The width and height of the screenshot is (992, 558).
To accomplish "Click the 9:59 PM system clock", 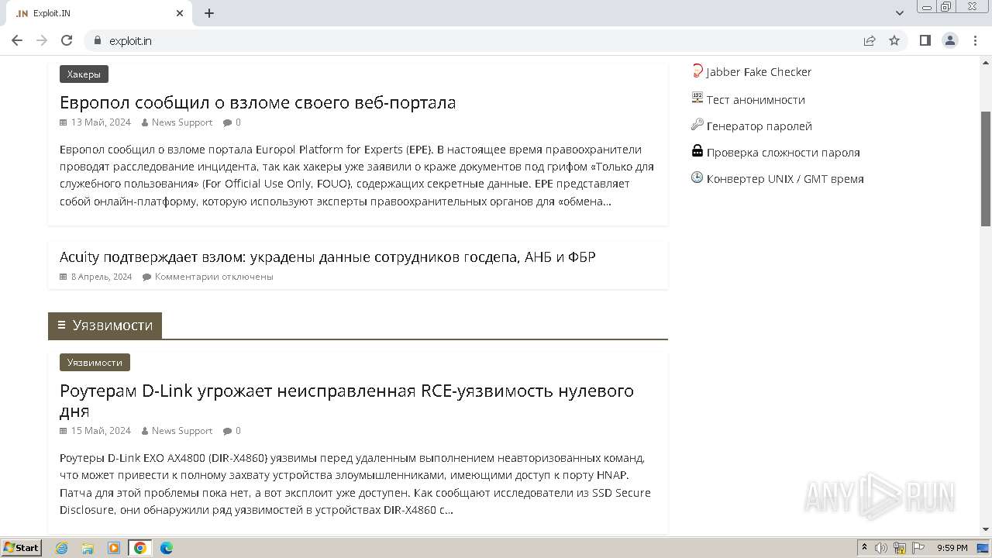I will point(952,548).
